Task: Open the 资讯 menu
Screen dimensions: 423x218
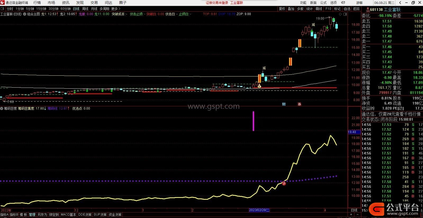Action: pyautogui.click(x=66, y=3)
